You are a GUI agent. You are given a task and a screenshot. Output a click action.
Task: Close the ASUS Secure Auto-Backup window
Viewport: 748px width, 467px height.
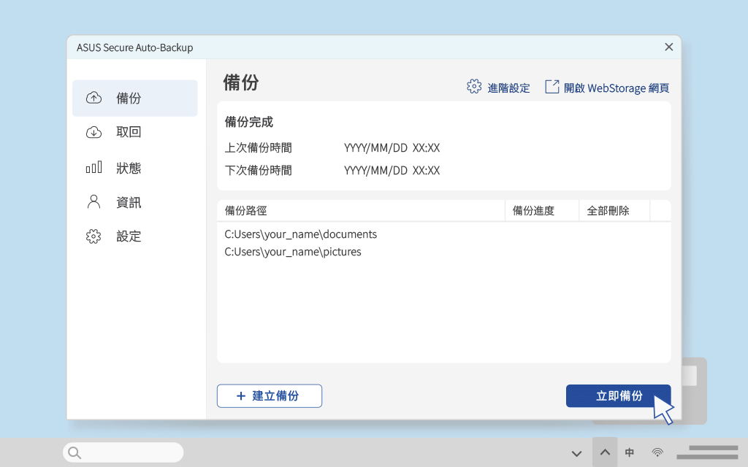pyautogui.click(x=669, y=47)
